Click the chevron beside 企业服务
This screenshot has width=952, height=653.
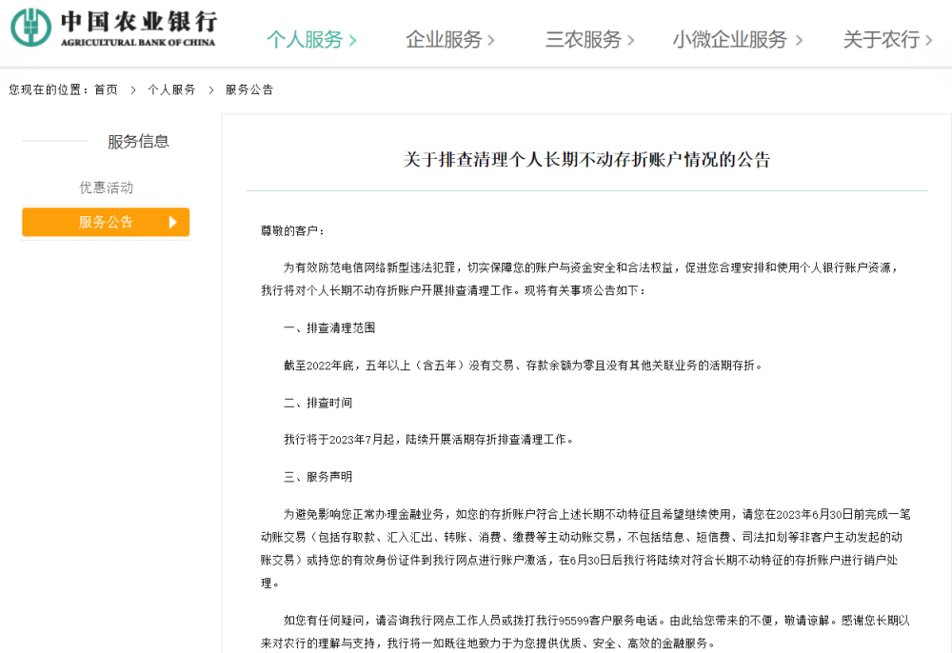(x=491, y=41)
